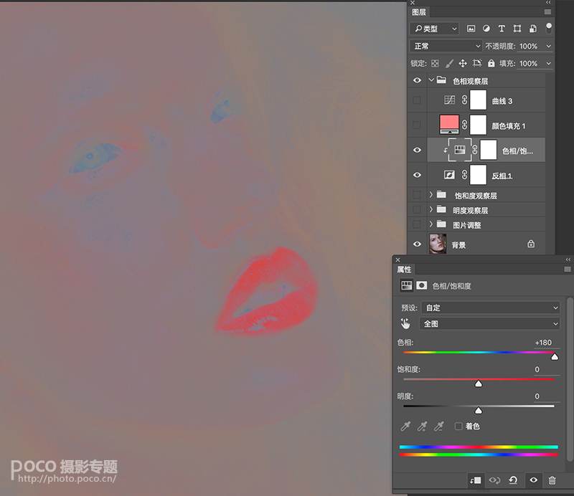This screenshot has width=574, height=496.
Task: Hide the 背景 layer
Action: (417, 244)
